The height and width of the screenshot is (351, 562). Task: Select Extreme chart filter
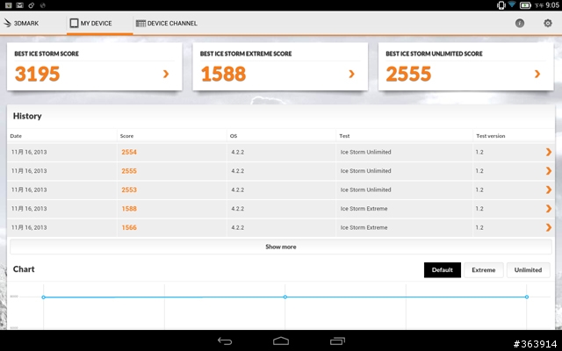click(x=484, y=270)
